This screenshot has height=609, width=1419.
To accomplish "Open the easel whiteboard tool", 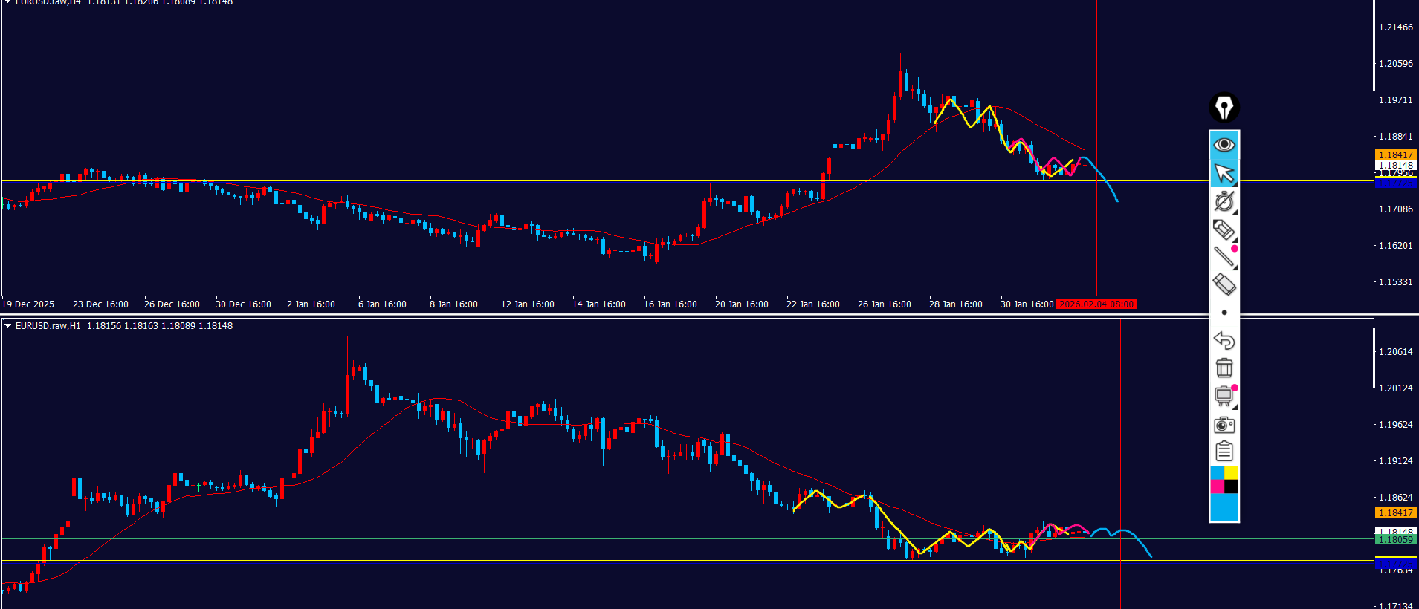I will [1223, 396].
